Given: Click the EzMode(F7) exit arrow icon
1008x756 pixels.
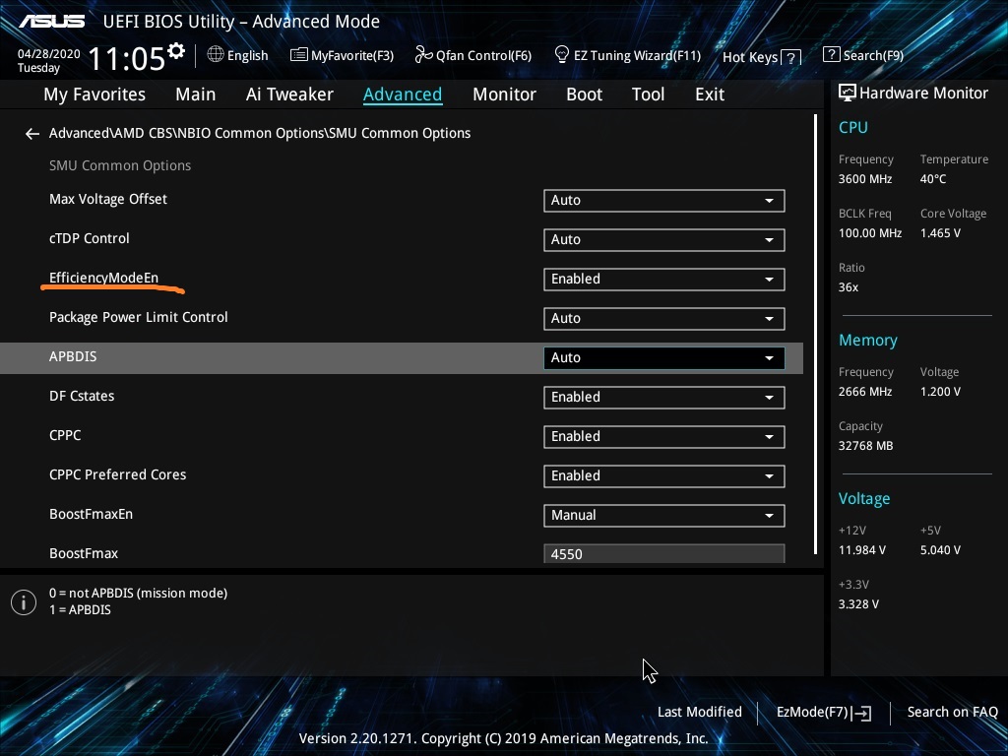Looking at the screenshot, I should click(862, 713).
